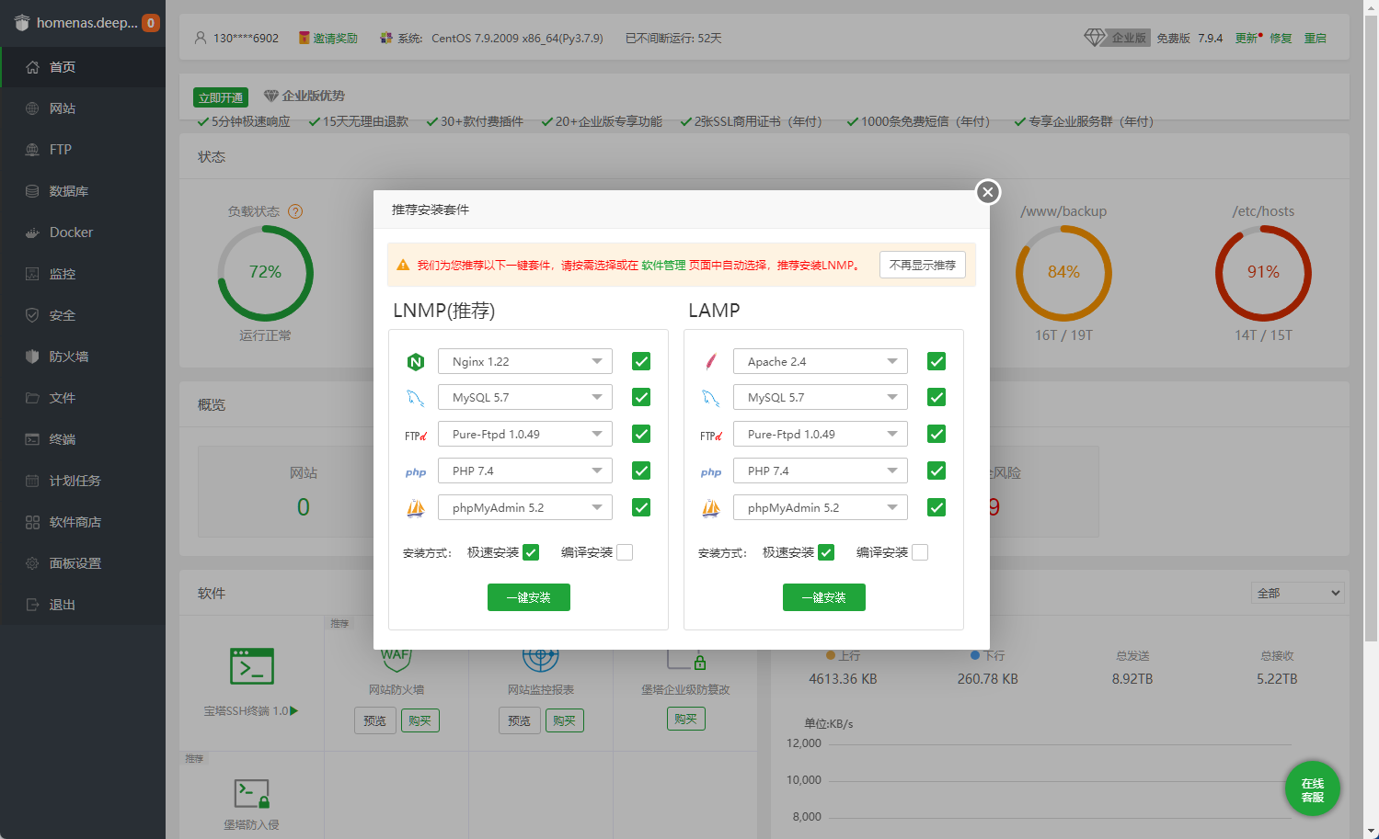Click the 91% /etc/hosts disk gauge
Viewport: 1379px width, 839px height.
coord(1263,273)
